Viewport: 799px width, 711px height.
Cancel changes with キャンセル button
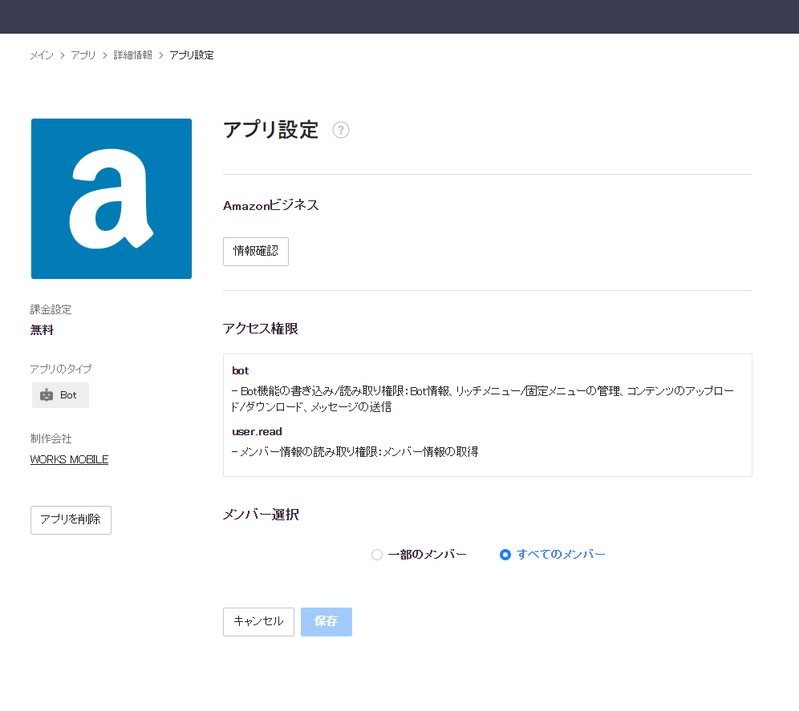(x=258, y=621)
